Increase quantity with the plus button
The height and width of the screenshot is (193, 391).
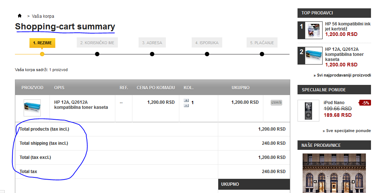coord(186,100)
